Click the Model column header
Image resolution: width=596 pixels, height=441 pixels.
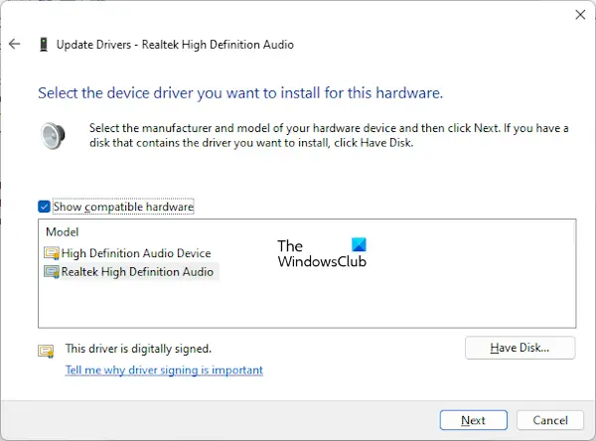[62, 231]
